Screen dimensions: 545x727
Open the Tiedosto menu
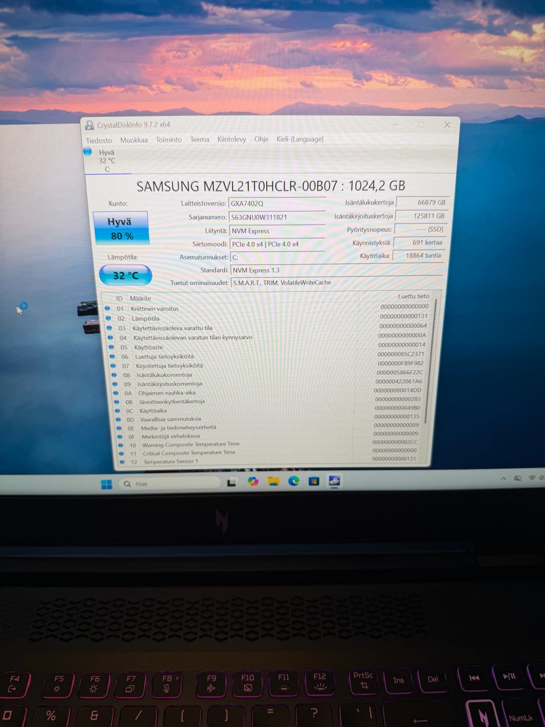99,140
